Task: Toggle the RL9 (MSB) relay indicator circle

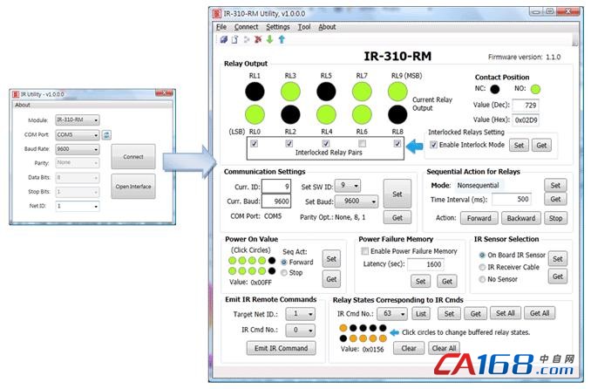Action: pyautogui.click(x=397, y=92)
